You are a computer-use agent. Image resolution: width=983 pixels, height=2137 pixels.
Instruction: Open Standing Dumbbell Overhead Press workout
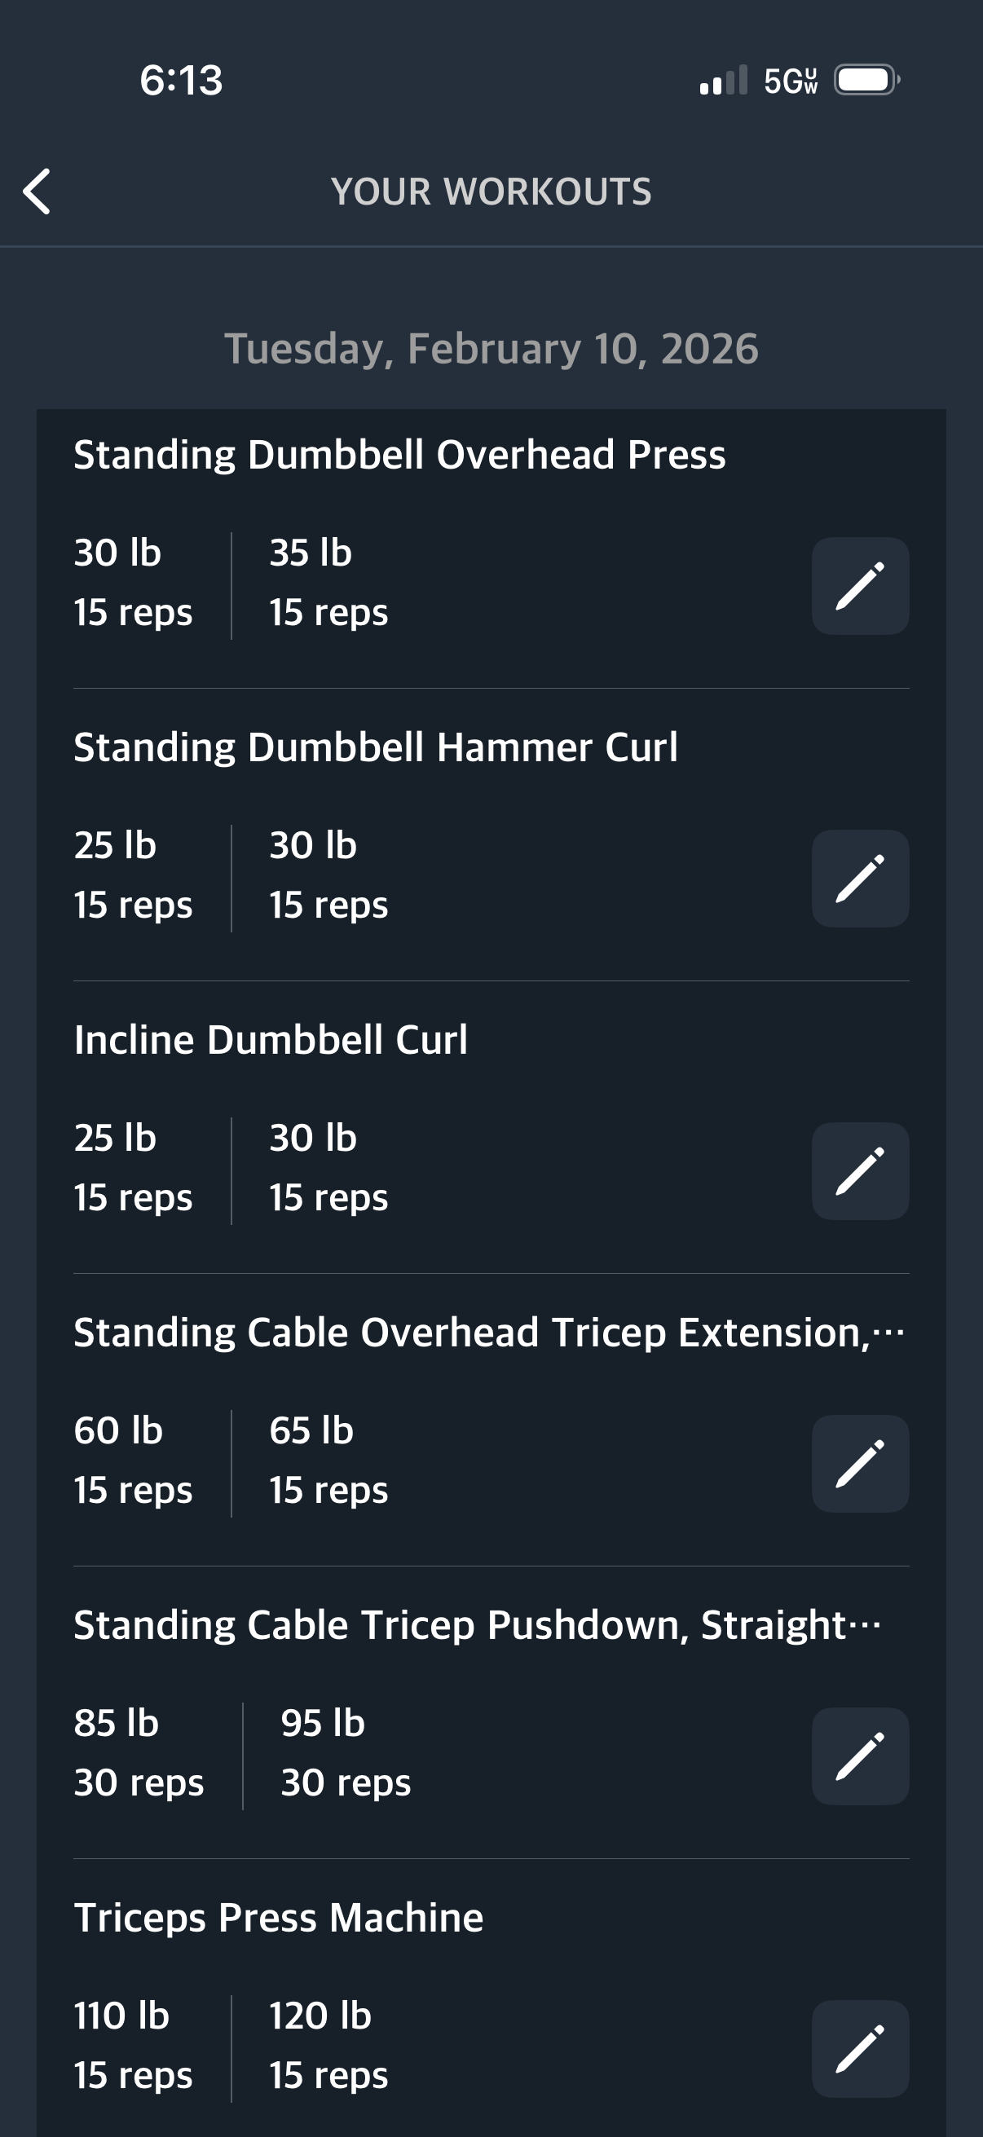click(x=399, y=455)
